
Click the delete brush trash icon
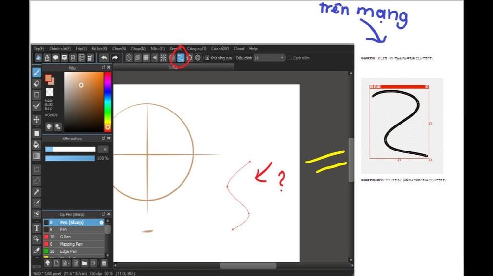(x=104, y=263)
